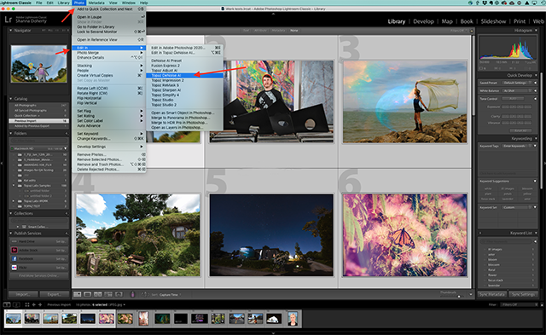This screenshot has width=546, height=335.
Task: Click the Facebook publish service icon
Action: [15, 259]
